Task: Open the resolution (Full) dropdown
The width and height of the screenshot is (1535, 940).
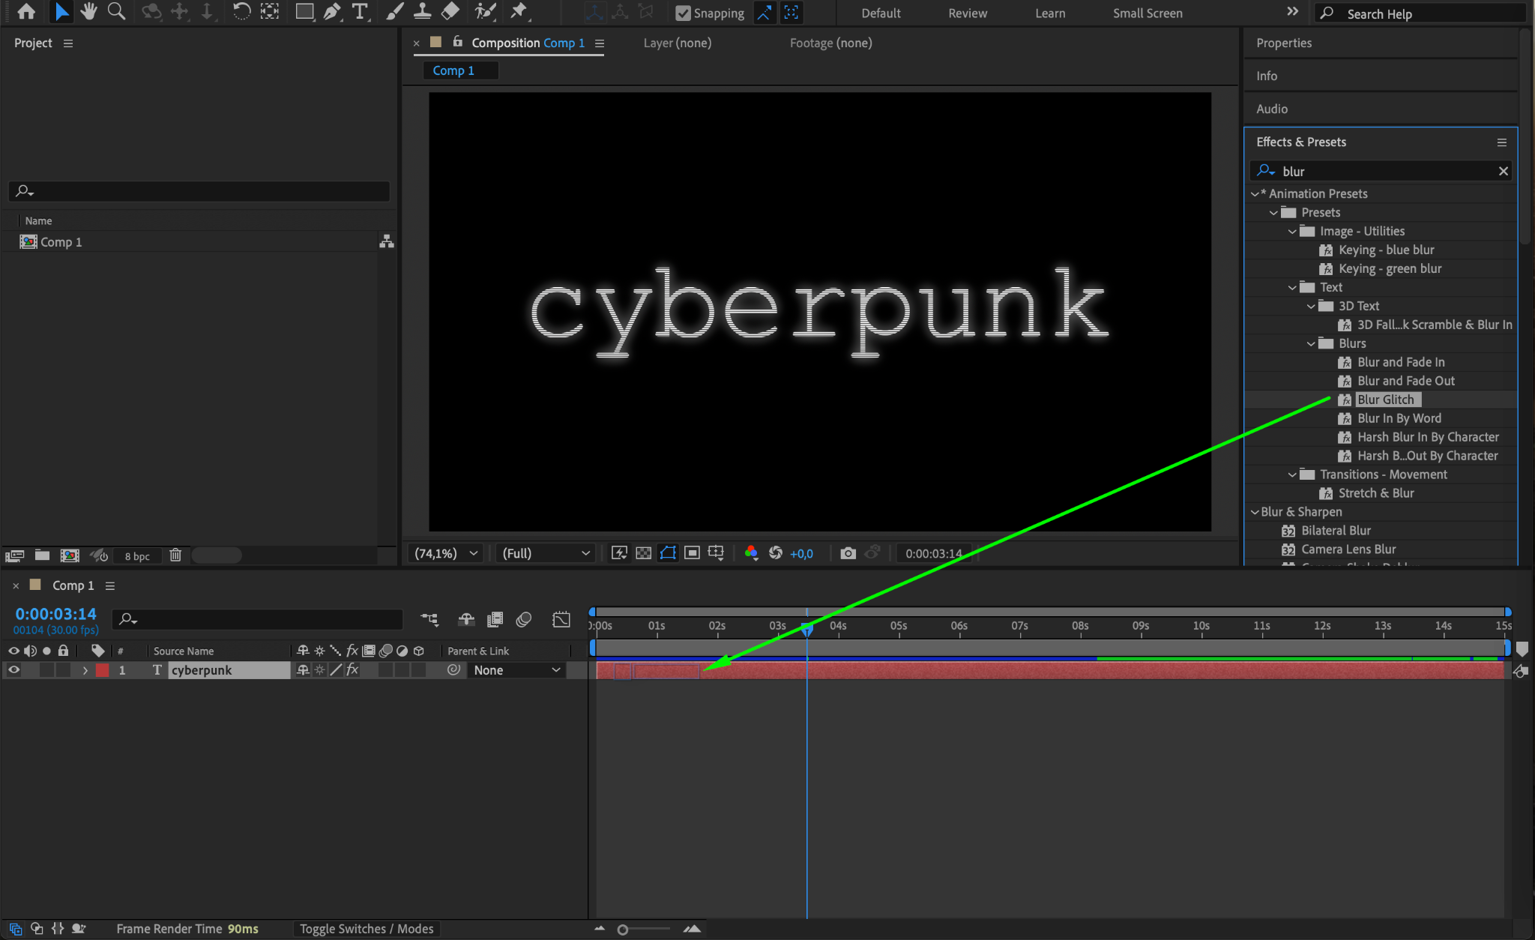Action: point(546,553)
